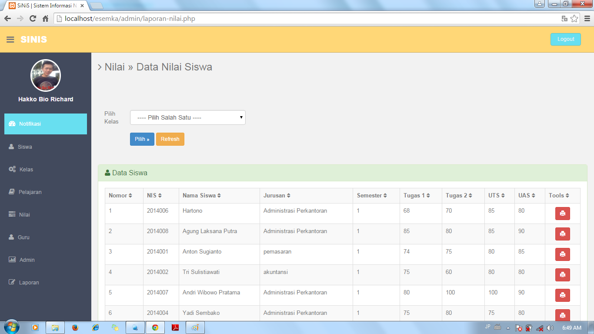Open the Admin sidebar menu item

click(x=46, y=260)
